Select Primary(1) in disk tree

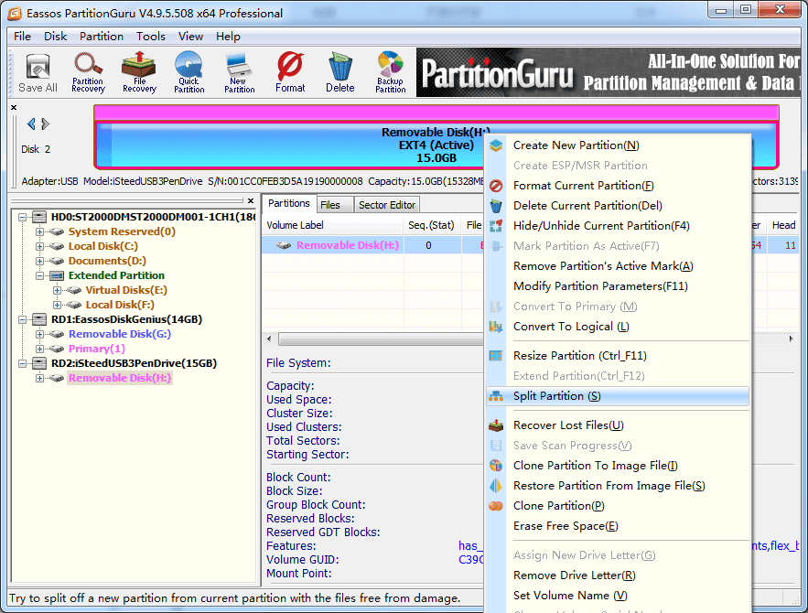(x=97, y=349)
